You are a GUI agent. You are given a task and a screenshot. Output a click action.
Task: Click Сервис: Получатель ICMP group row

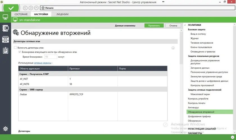[x=93, y=74]
